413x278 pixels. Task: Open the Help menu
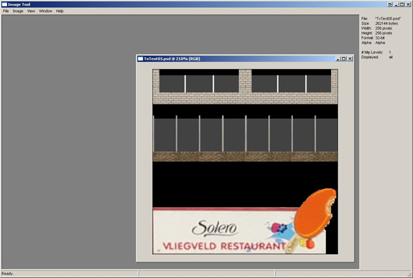pyautogui.click(x=60, y=11)
